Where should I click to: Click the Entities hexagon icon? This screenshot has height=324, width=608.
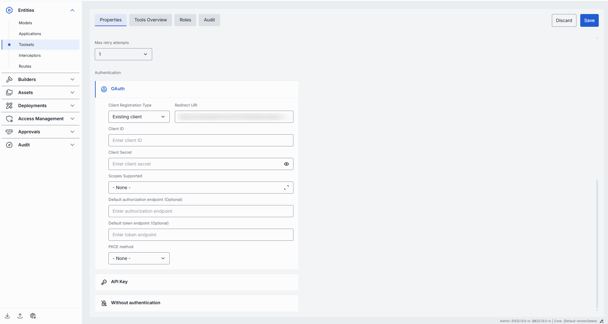point(9,10)
